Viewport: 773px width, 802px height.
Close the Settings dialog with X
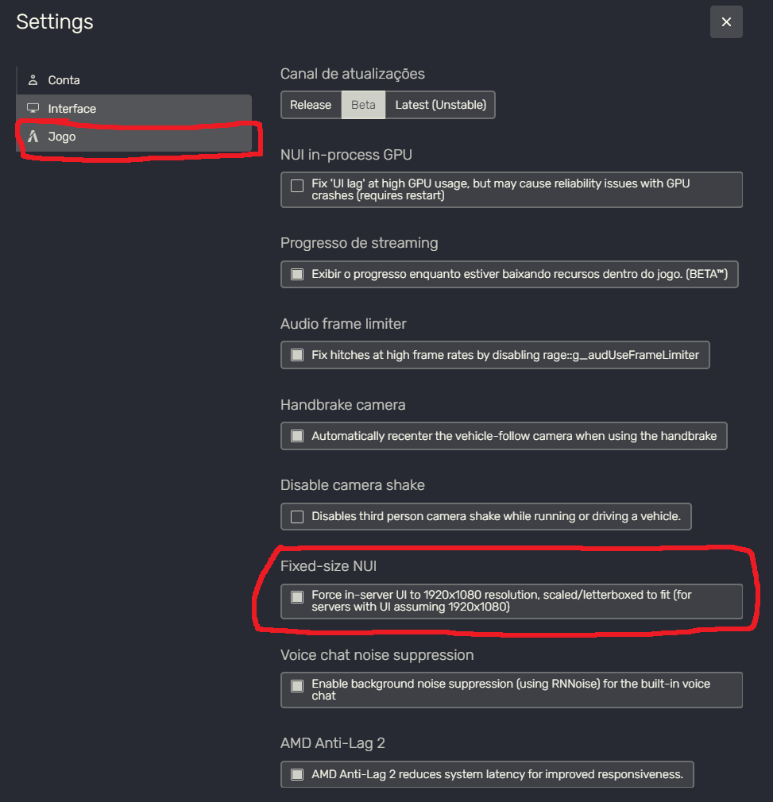pos(726,22)
